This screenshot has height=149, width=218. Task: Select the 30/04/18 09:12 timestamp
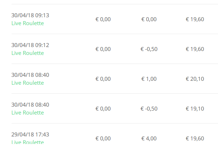point(30,45)
